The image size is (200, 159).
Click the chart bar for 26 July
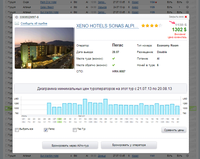(49, 109)
